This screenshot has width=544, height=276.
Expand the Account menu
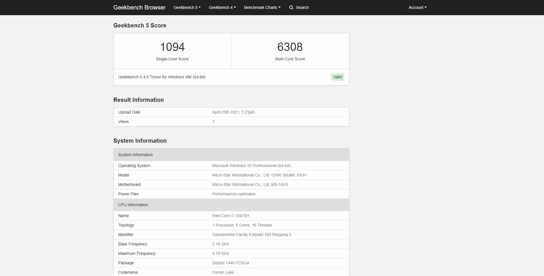click(x=417, y=7)
